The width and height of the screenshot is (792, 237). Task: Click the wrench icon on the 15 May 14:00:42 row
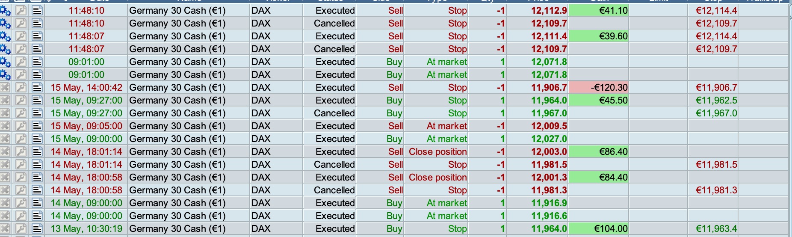21,88
